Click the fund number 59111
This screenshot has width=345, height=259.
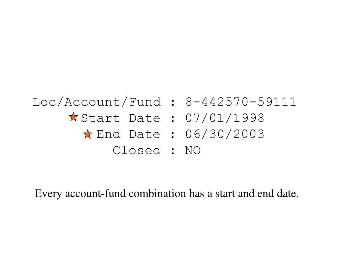[x=277, y=102]
